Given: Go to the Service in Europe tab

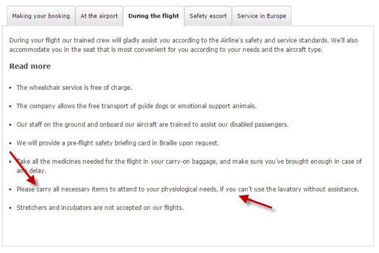Looking at the screenshot, I should [262, 16].
